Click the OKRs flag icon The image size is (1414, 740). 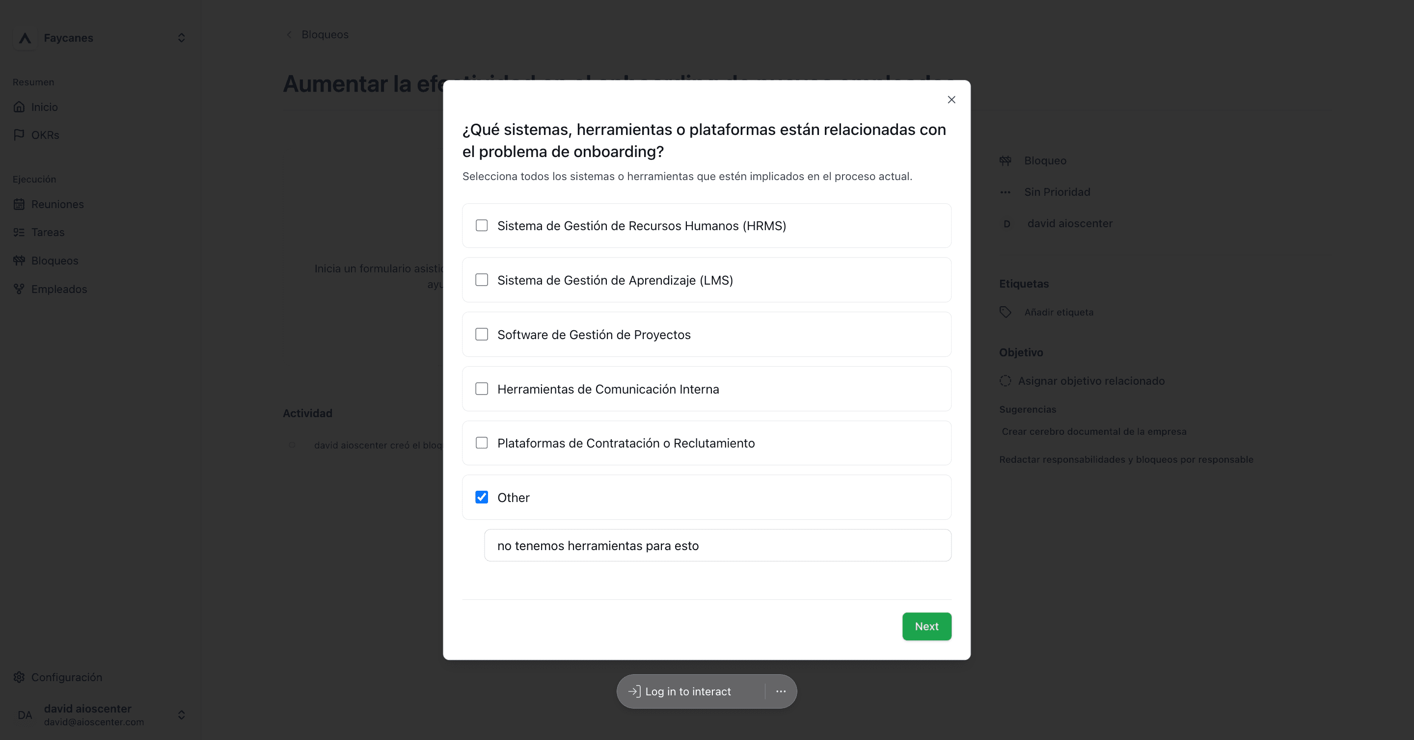(19, 134)
